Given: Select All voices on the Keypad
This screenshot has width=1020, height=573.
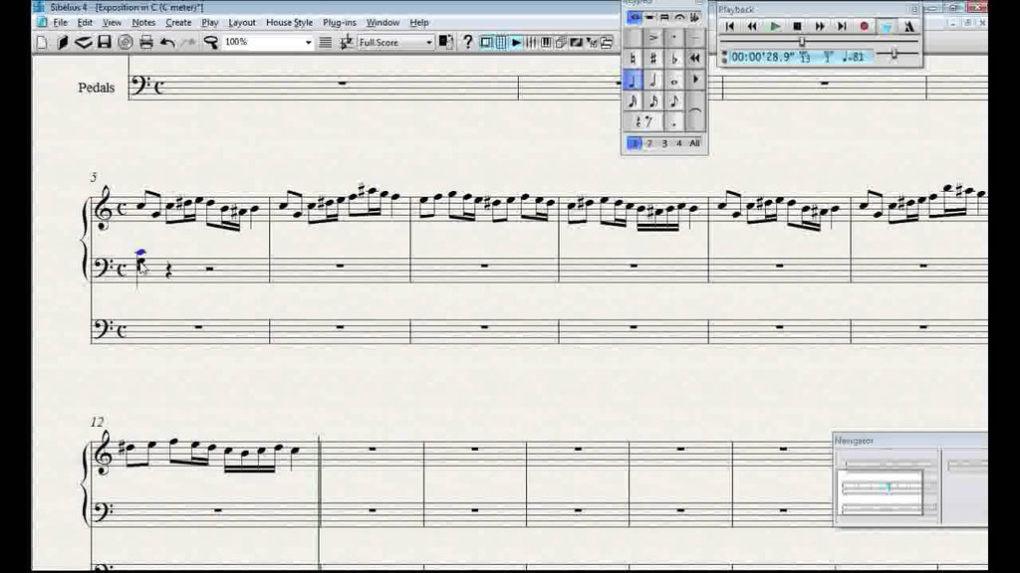Looking at the screenshot, I should pos(694,143).
